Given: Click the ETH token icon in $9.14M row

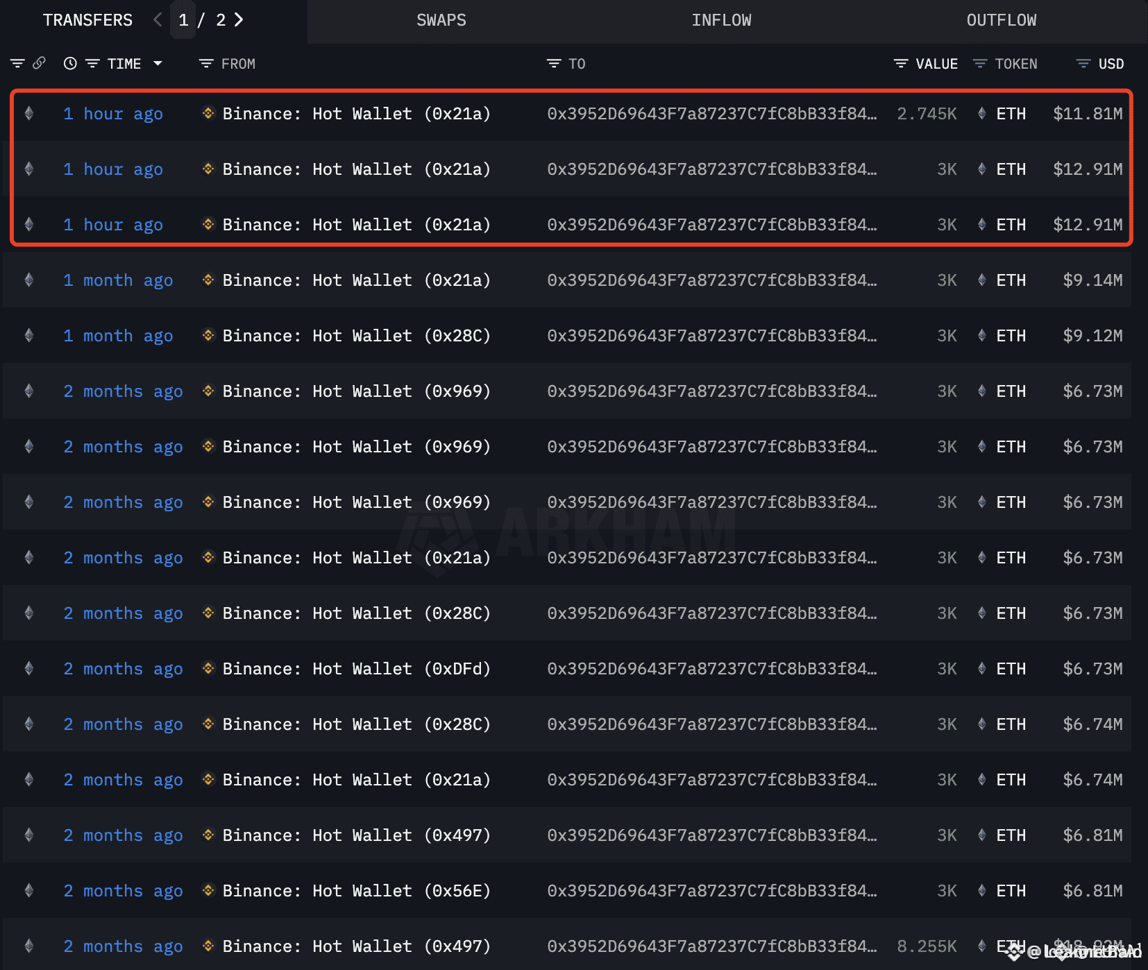Looking at the screenshot, I should (x=981, y=280).
